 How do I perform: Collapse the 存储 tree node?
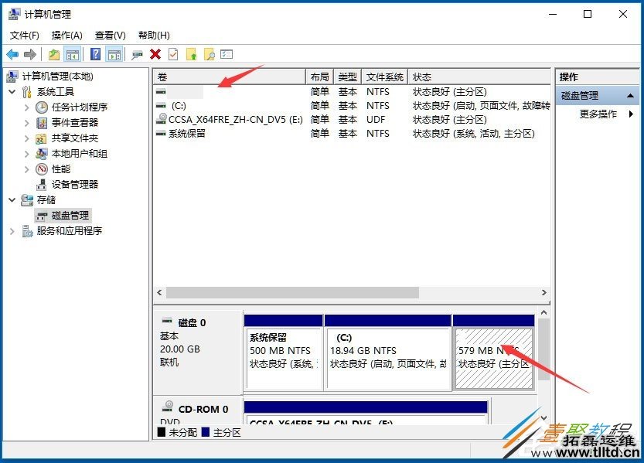click(13, 199)
